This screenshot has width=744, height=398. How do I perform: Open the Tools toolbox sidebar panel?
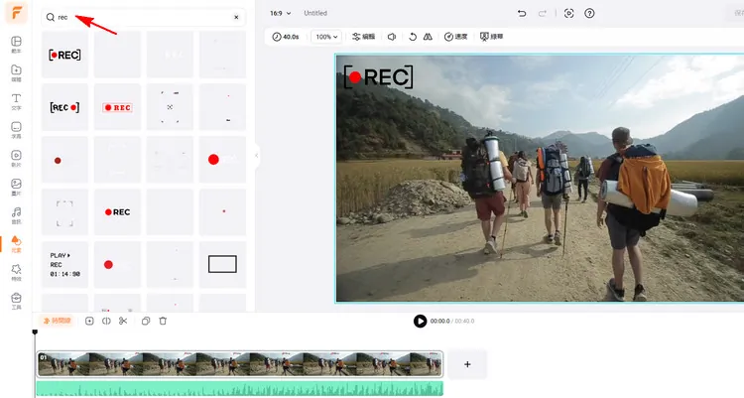(x=16, y=301)
